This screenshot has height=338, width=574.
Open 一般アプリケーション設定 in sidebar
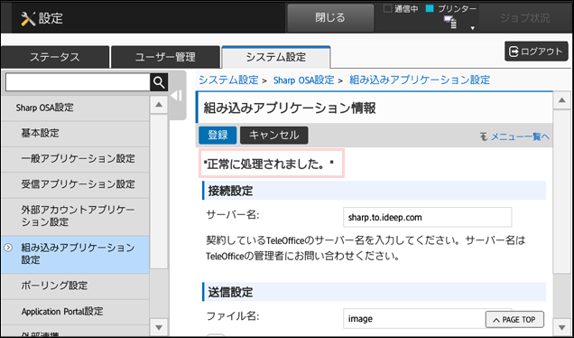(x=75, y=159)
